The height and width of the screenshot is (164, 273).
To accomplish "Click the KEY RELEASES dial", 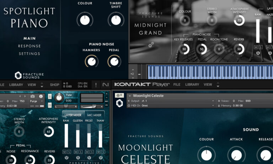I will [x=184, y=49].
